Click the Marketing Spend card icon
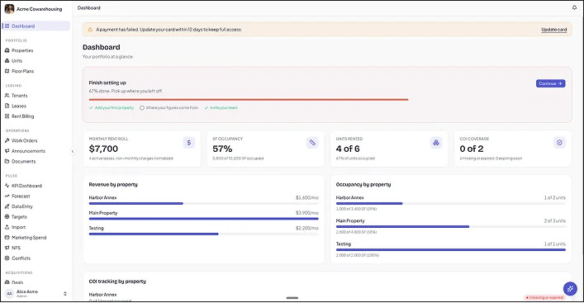The image size is (584, 303). (7, 238)
